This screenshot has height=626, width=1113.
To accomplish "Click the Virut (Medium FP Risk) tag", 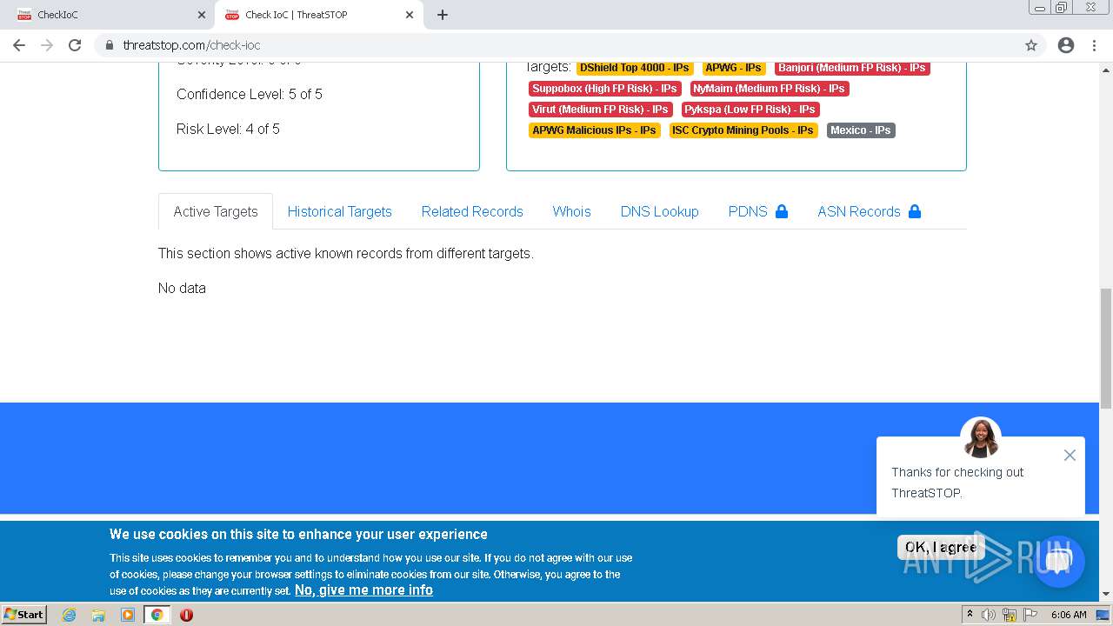I will pos(601,110).
